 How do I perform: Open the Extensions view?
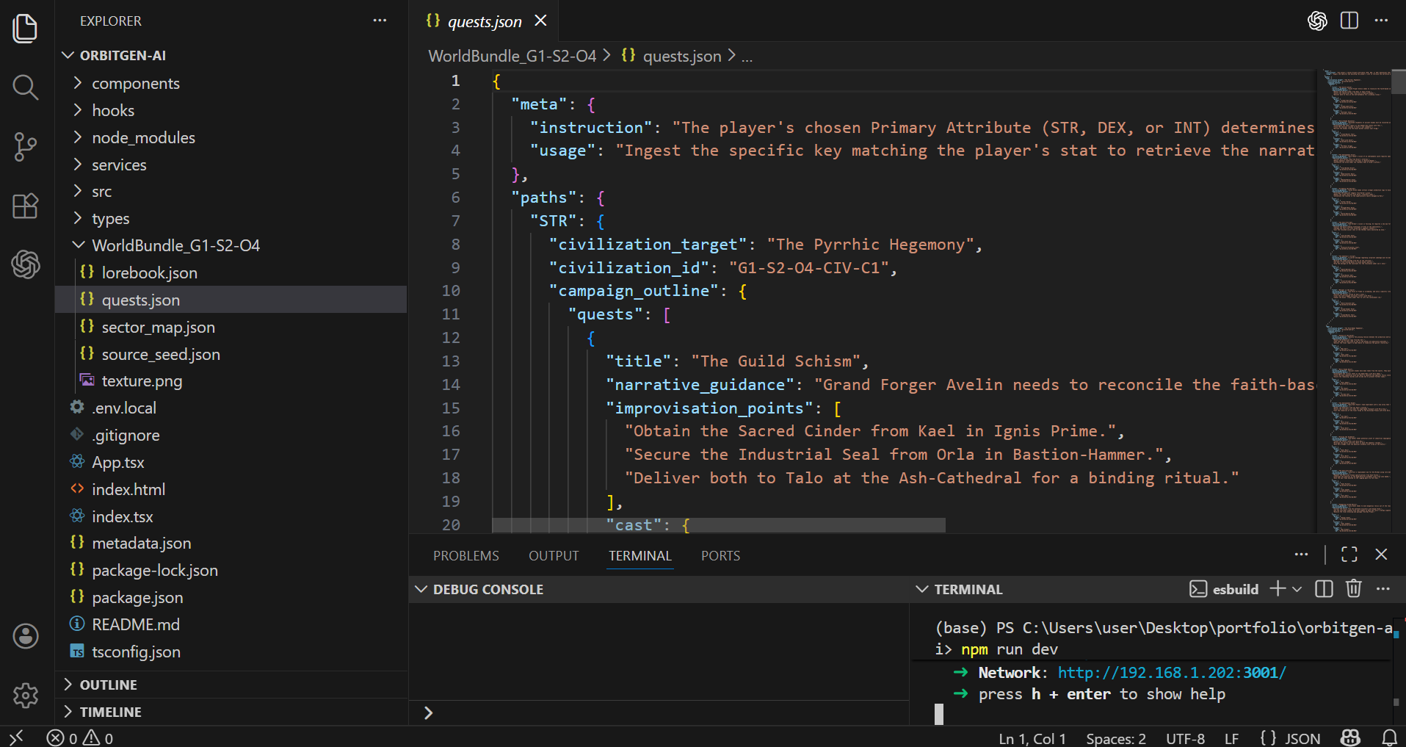point(25,206)
